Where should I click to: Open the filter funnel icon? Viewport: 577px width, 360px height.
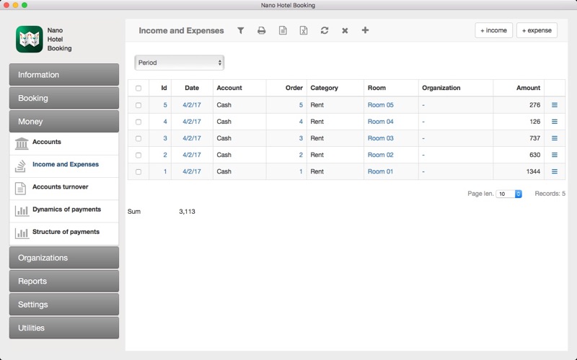(240, 30)
